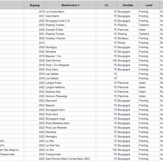Screen dimensions: 163x163
Task: Select the Langhe Nebbiolo cell
Action: (70, 87)
